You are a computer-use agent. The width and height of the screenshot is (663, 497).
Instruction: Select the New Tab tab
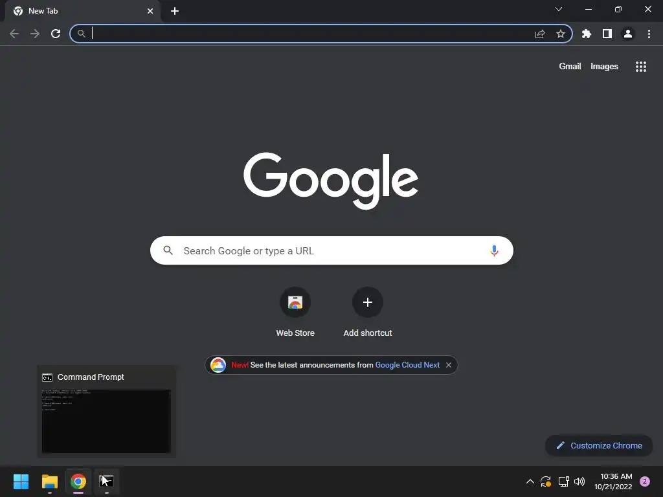pyautogui.click(x=82, y=11)
